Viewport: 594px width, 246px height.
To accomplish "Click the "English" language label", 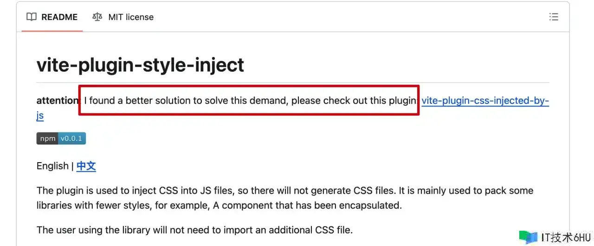I will pos(52,166).
